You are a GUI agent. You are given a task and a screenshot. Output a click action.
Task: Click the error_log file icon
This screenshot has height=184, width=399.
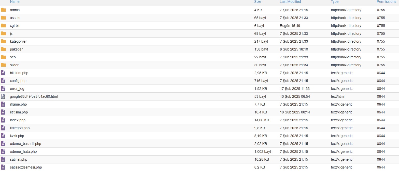tap(3, 89)
